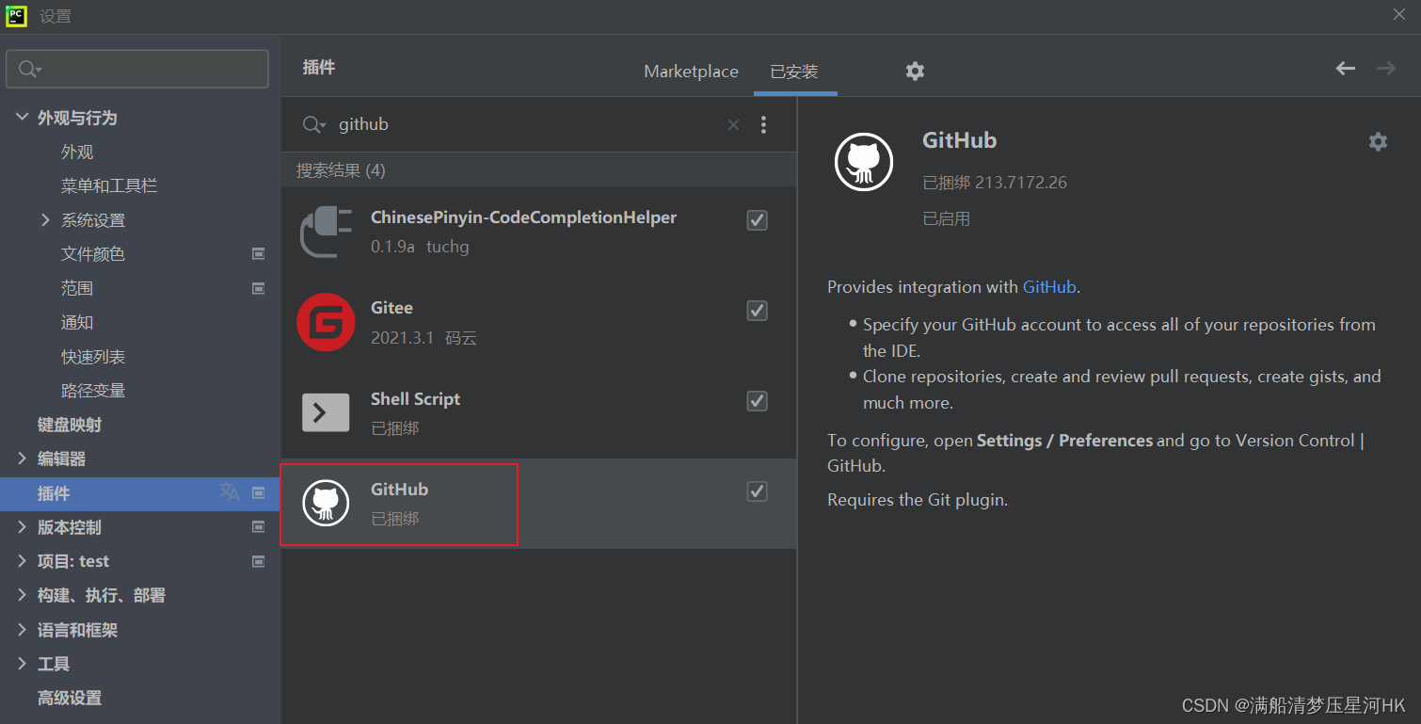This screenshot has height=724, width=1421.
Task: Click the GitHub octocat icon in list
Action: pyautogui.click(x=326, y=503)
